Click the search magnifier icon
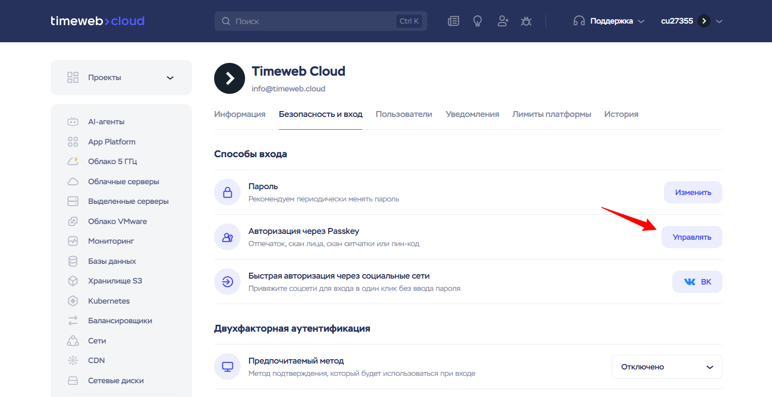This screenshot has width=772, height=397. (226, 21)
